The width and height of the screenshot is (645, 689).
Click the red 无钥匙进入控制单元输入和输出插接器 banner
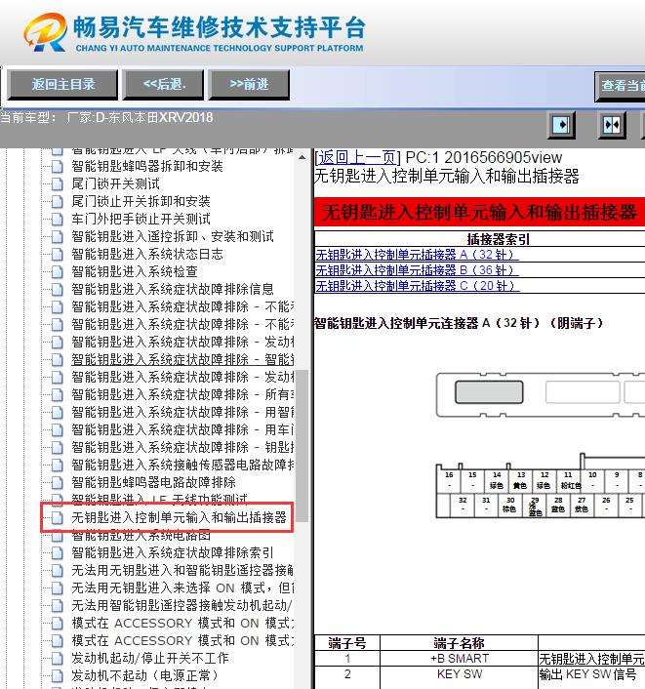pos(479,212)
